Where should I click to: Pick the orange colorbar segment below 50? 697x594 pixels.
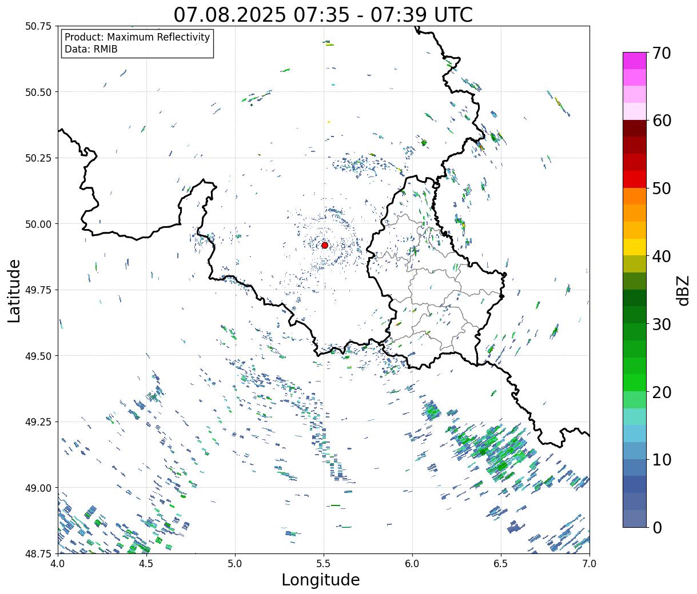(635, 196)
